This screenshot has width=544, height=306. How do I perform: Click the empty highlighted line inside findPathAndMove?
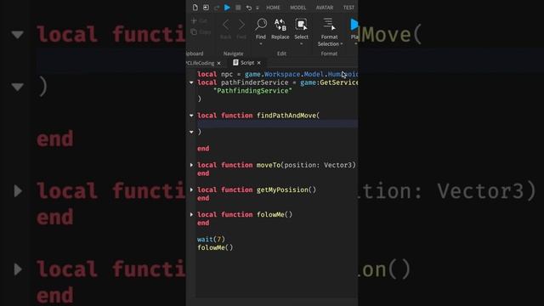pos(278,123)
